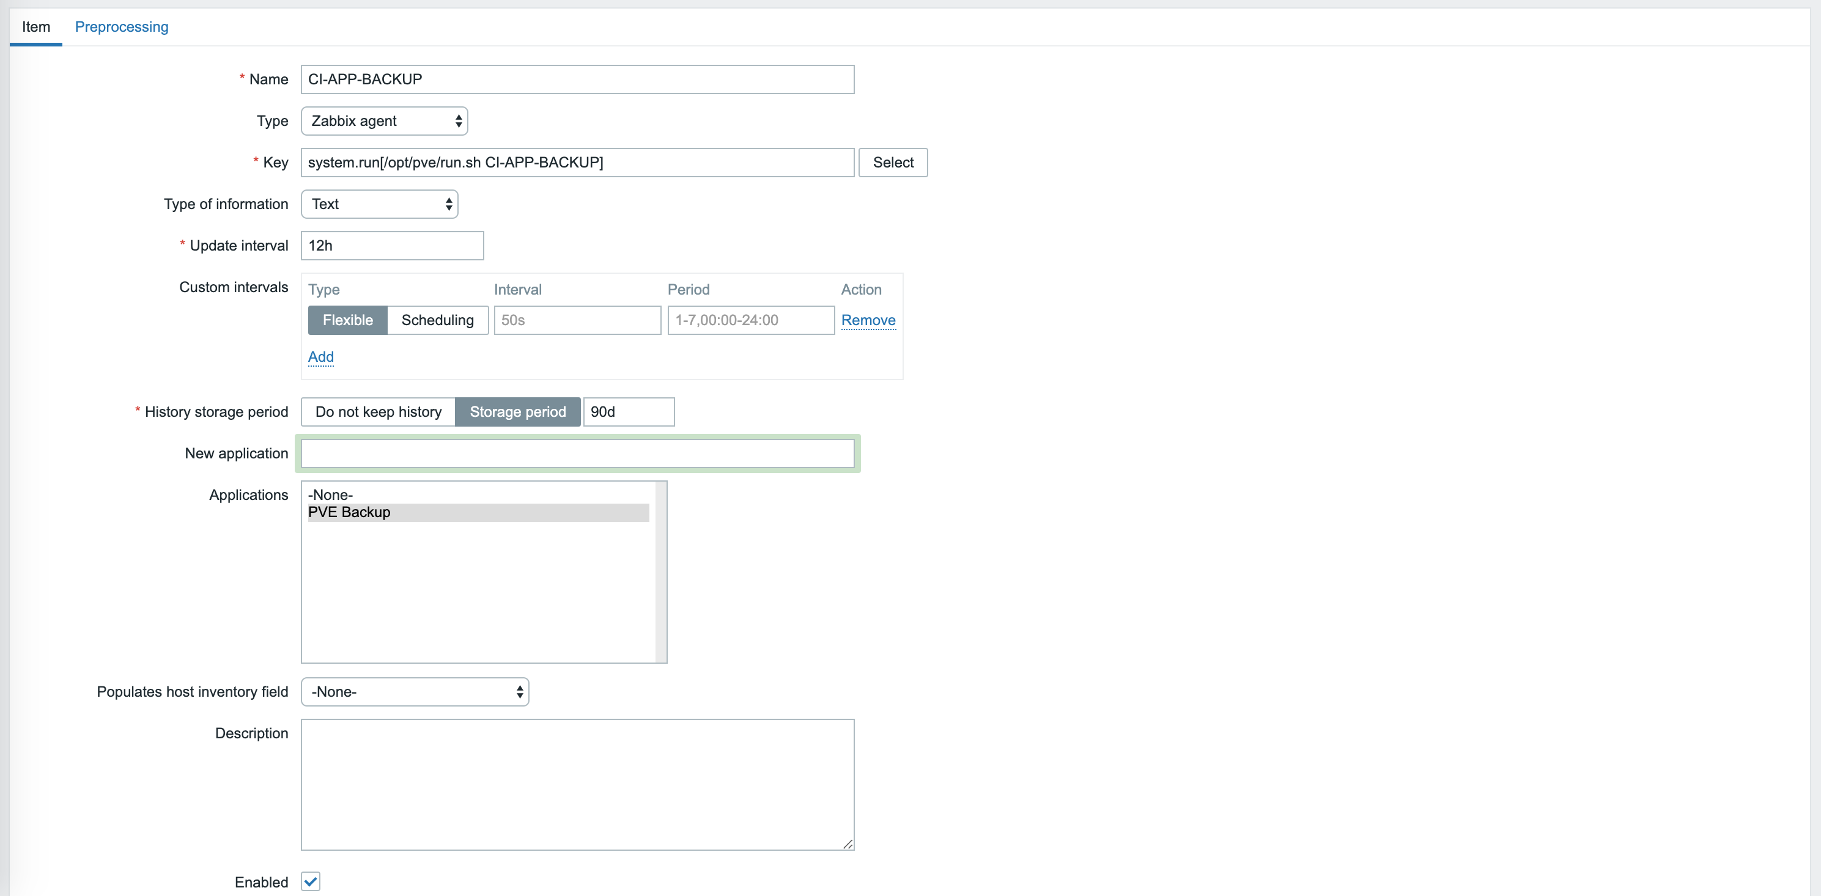Viewport: 1821px width, 896px height.
Task: Click the Name field with CI-APP-BACKUP
Action: 577,79
